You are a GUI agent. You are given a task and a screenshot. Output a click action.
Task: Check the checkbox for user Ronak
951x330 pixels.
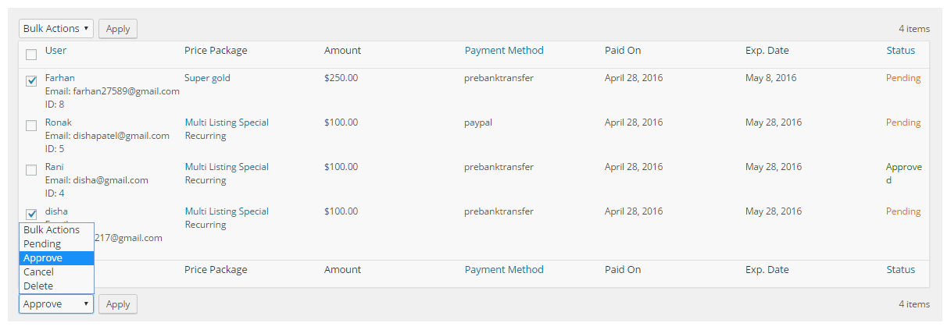click(x=31, y=125)
